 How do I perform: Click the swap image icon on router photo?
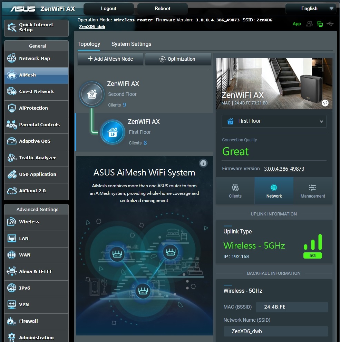pos(325,103)
